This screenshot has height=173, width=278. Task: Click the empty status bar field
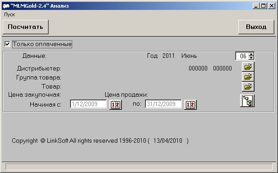[139, 167]
